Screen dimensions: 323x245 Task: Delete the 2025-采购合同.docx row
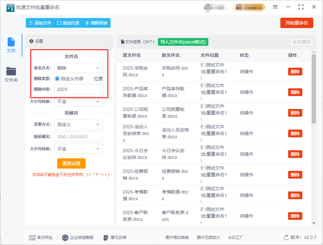coord(295,72)
